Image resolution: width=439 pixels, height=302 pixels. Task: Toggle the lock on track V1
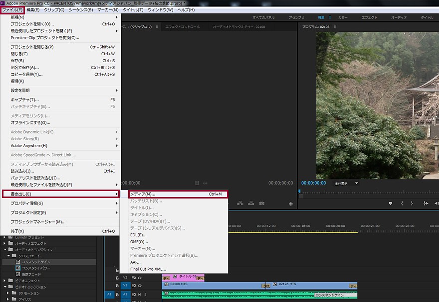click(117, 286)
